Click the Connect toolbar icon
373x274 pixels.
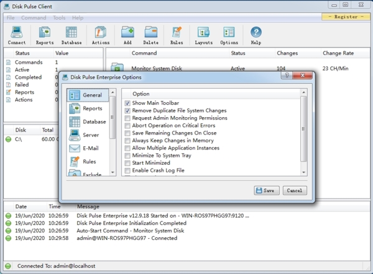[x=17, y=35]
